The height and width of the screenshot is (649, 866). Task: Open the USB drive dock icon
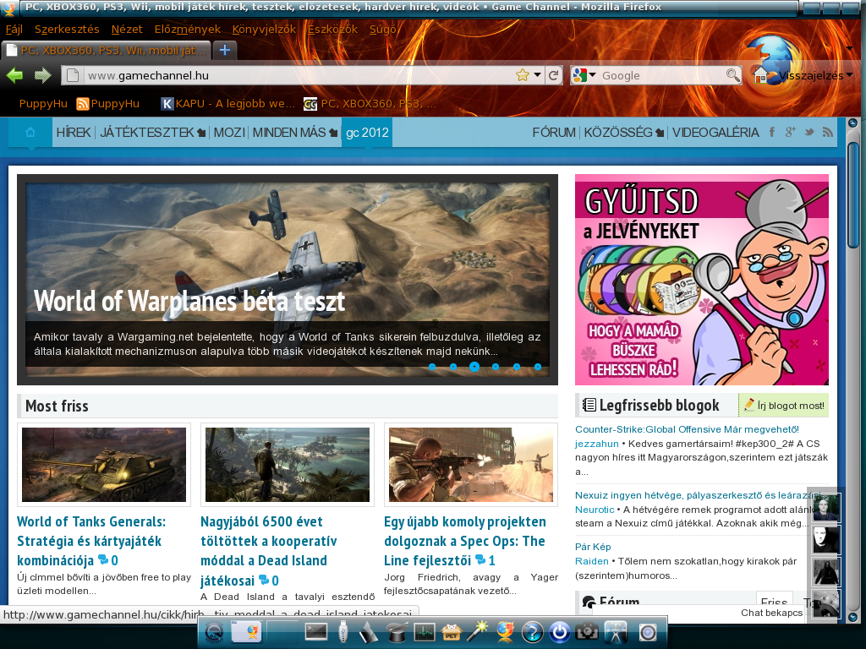(x=343, y=632)
